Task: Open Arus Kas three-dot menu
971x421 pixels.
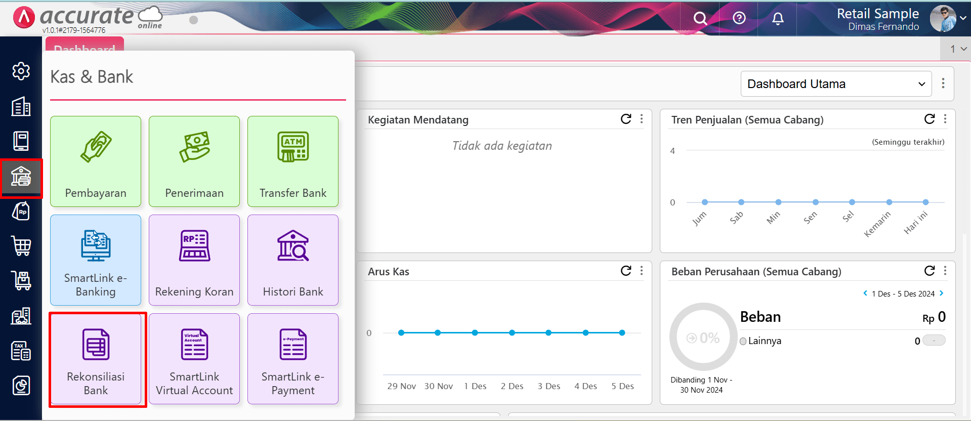Action: (642, 271)
